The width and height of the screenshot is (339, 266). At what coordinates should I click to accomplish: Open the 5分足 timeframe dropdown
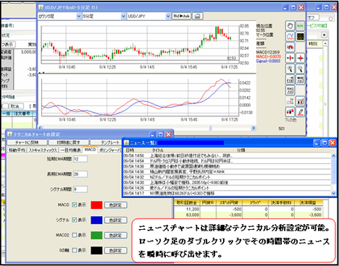(104, 16)
